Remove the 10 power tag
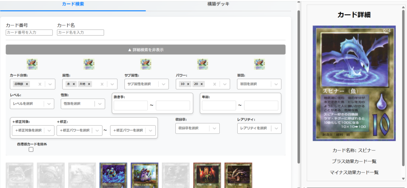This screenshot has width=407, height=188. 189,84
